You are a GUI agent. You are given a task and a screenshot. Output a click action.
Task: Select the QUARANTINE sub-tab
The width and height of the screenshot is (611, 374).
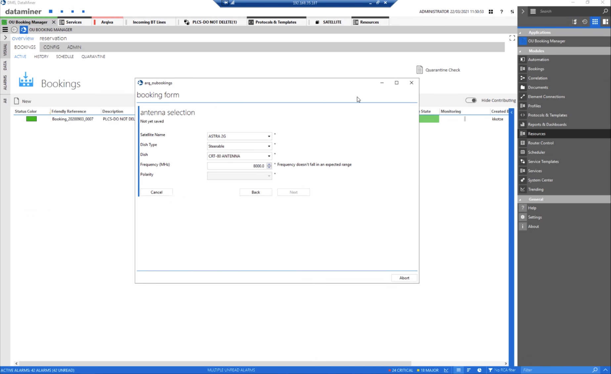[93, 57]
